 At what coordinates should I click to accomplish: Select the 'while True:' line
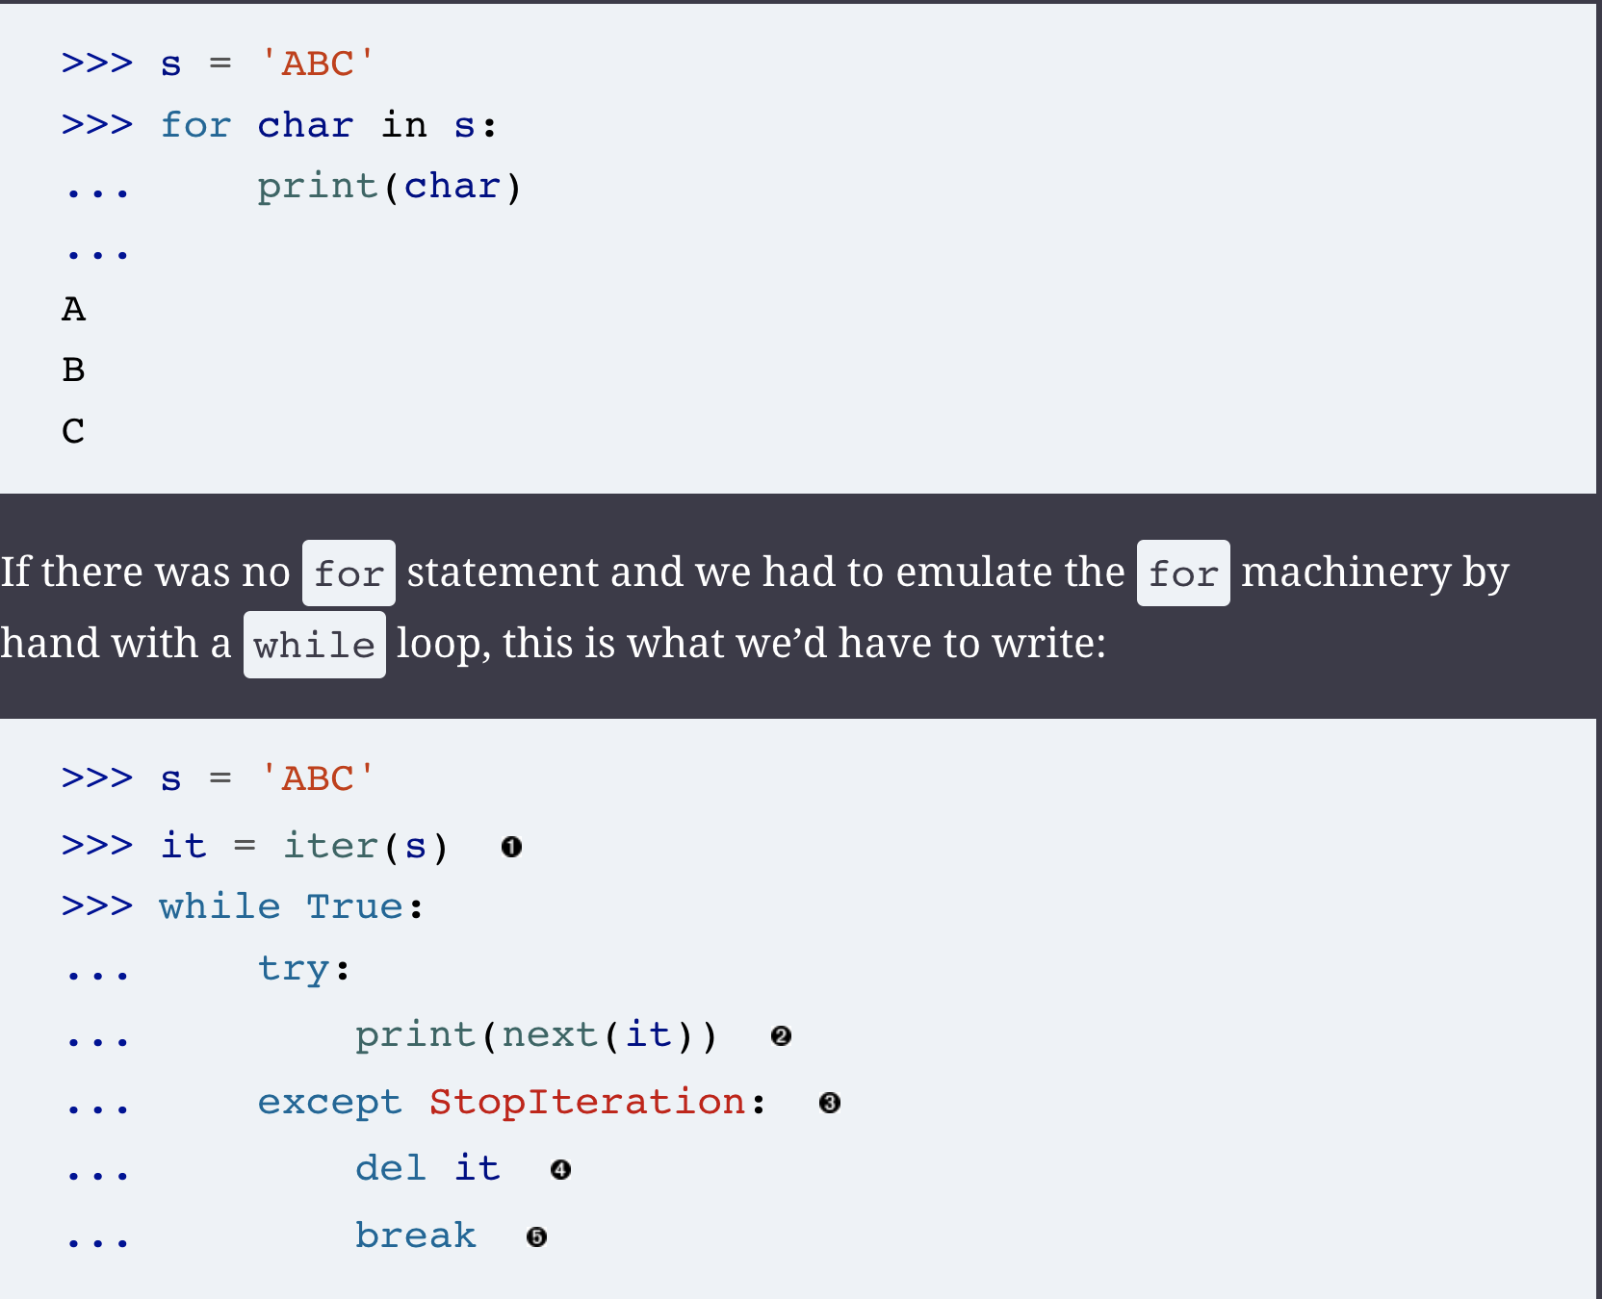click(289, 905)
